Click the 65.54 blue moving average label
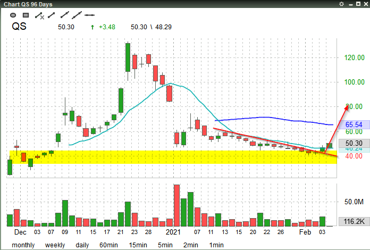370x250 pixels. click(354, 124)
